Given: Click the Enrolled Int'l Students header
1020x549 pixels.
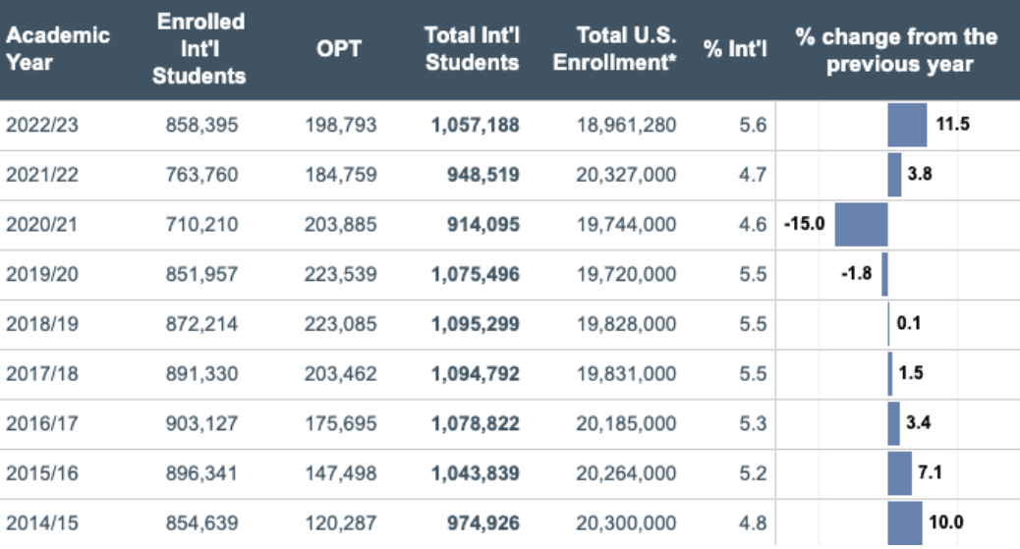Looking at the screenshot, I should pyautogui.click(x=199, y=49).
